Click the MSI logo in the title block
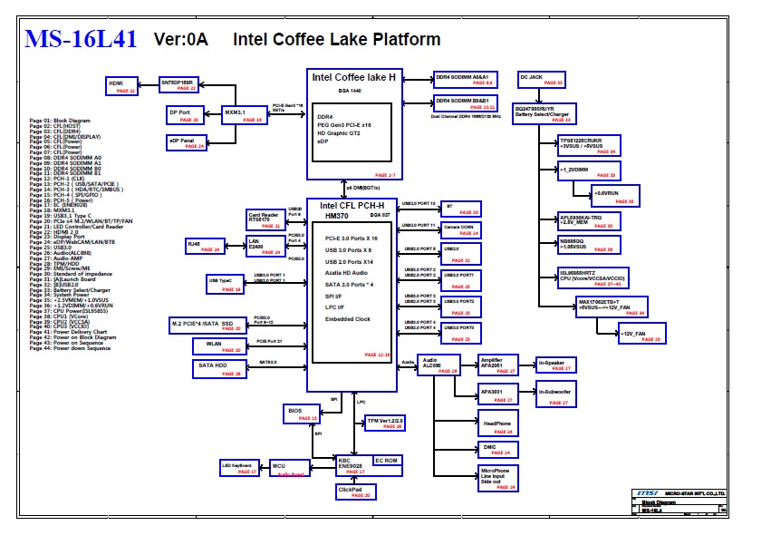The width and height of the screenshot is (771, 545). point(647,493)
